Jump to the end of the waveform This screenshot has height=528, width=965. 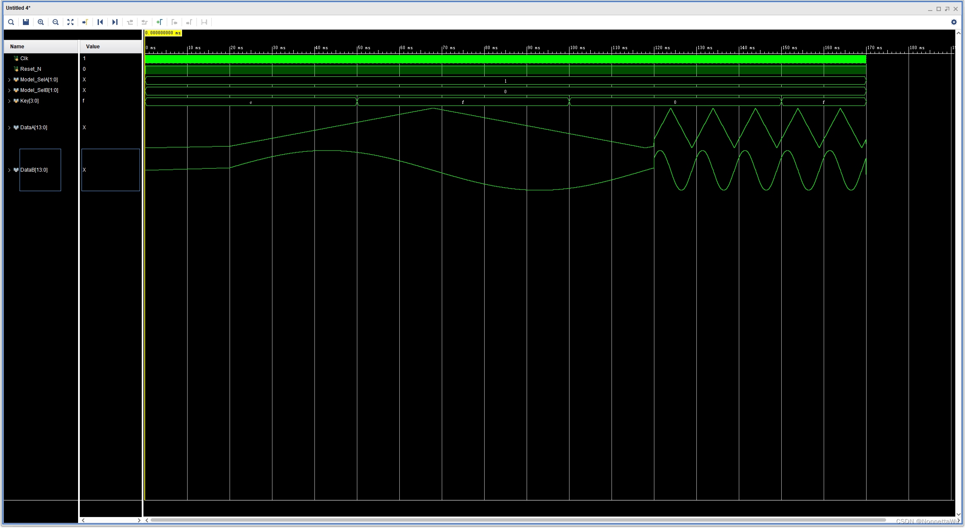(115, 22)
